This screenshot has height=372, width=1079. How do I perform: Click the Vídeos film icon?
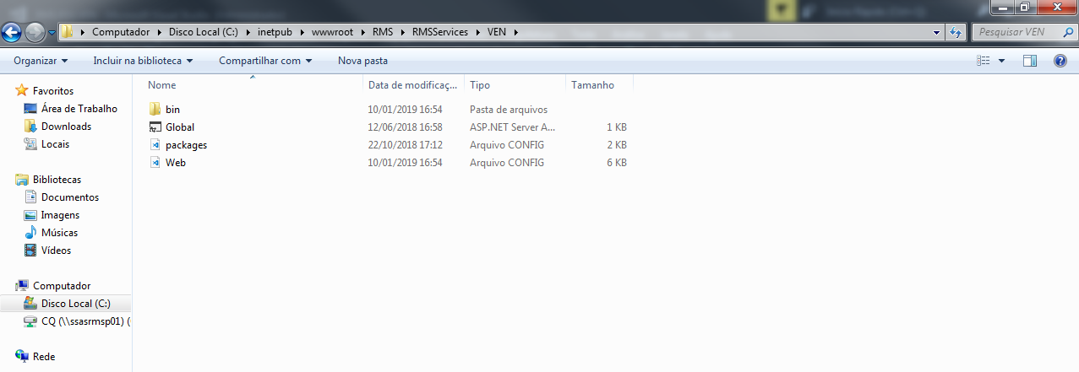[x=30, y=251]
